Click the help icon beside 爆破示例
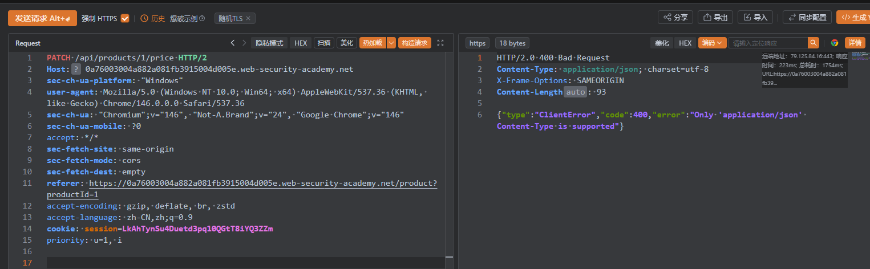The height and width of the screenshot is (269, 870). point(202,18)
